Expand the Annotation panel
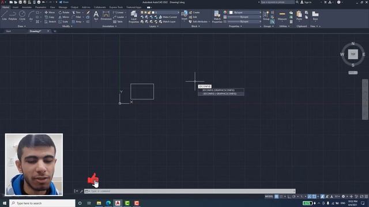The image size is (369, 207). [110, 26]
